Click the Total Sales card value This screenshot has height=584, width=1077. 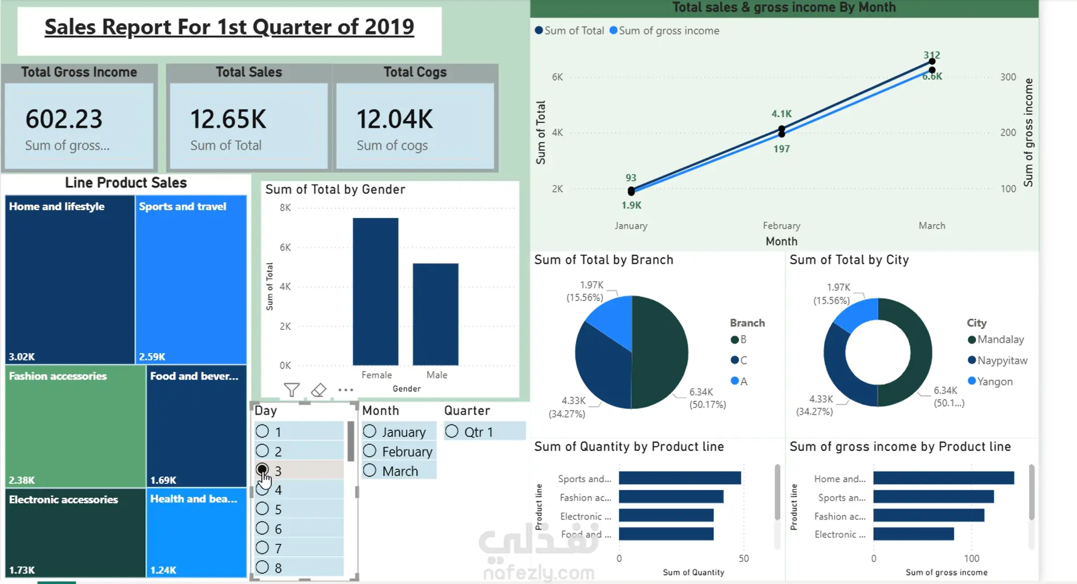click(x=228, y=119)
